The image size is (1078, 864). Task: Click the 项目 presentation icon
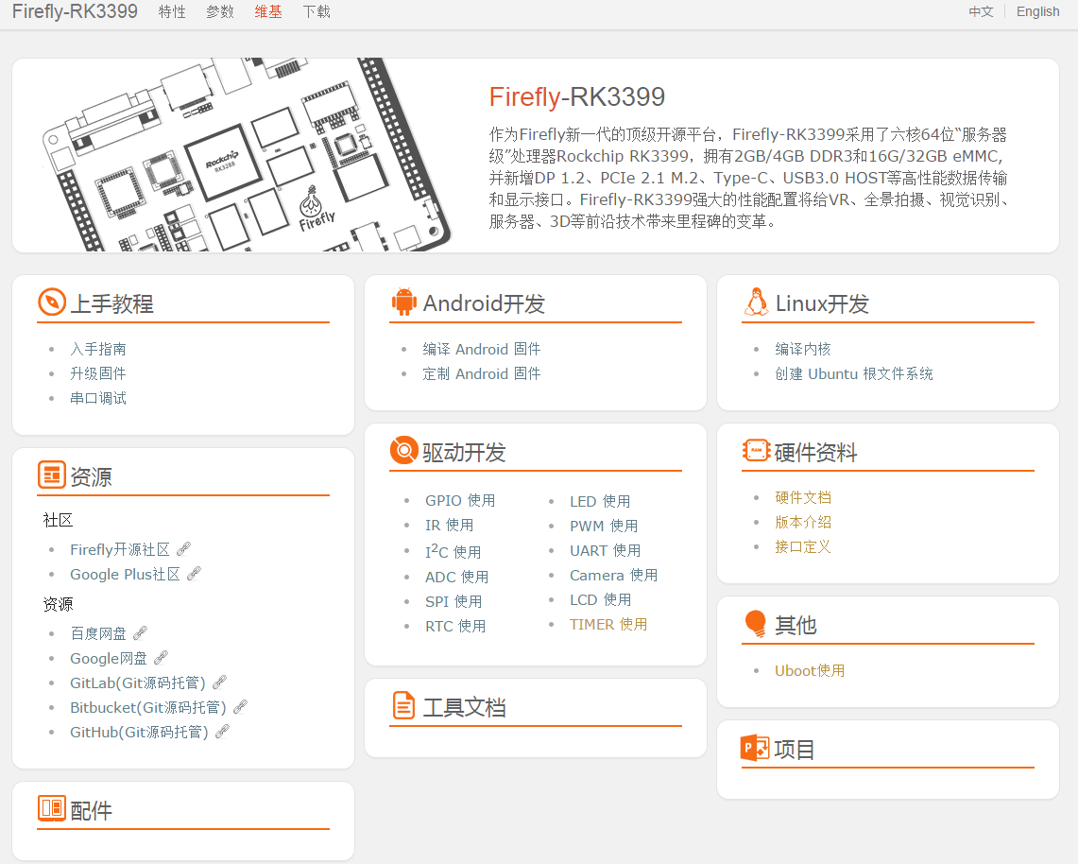coord(755,748)
